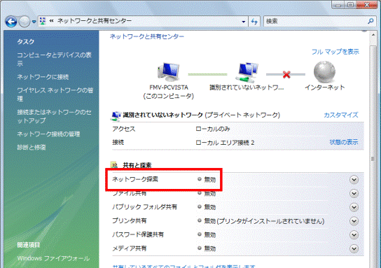Maximize the window
The image size is (381, 268).
[350, 5]
